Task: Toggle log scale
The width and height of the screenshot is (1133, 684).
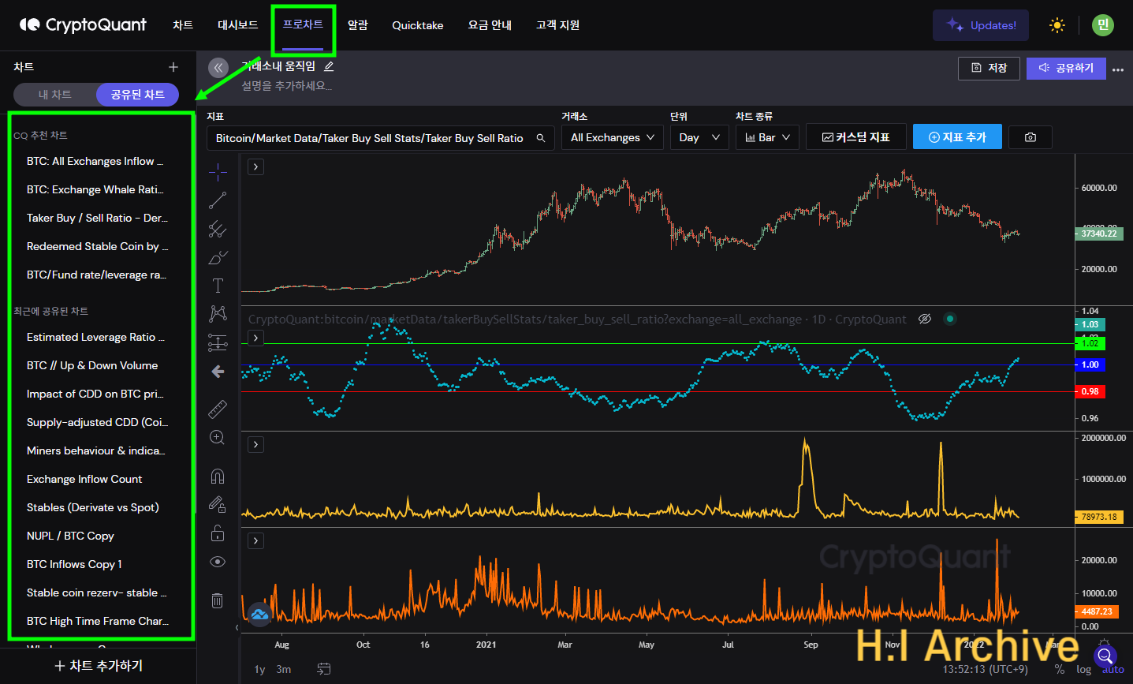Action: (1084, 669)
